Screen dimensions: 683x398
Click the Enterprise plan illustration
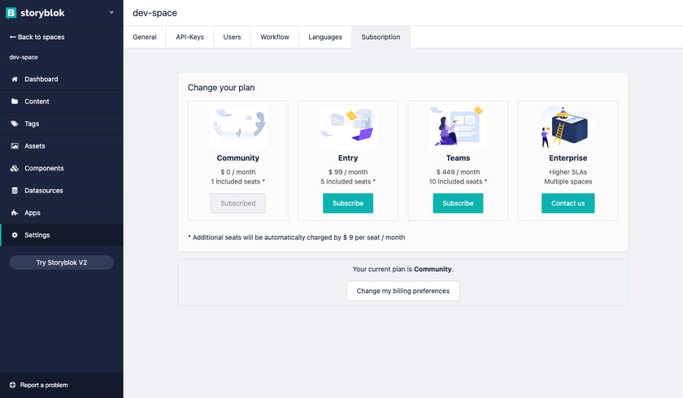[x=568, y=127]
